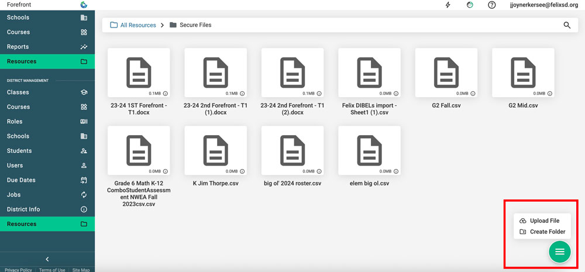Show file info for G2 Fall.csv

coord(473,93)
